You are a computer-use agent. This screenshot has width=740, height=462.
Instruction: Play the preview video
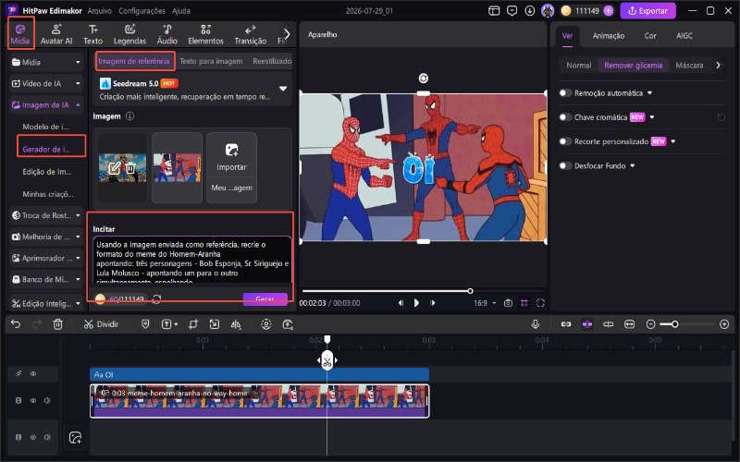(x=416, y=303)
